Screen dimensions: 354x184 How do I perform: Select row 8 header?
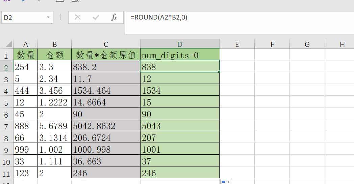coord(6,137)
